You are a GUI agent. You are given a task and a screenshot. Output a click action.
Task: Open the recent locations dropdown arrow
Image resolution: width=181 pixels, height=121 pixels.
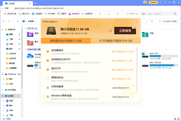[13, 21]
